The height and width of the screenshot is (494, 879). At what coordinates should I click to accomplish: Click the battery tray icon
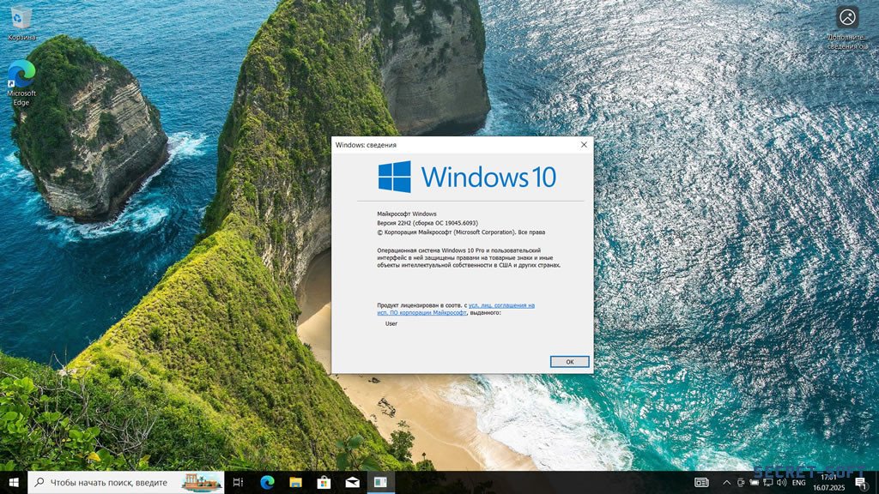[755, 482]
